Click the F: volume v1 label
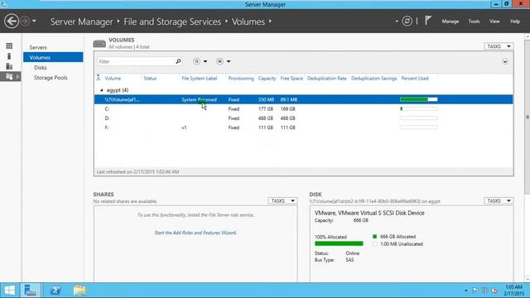Image resolution: width=530 pixels, height=298 pixels. [x=184, y=127]
